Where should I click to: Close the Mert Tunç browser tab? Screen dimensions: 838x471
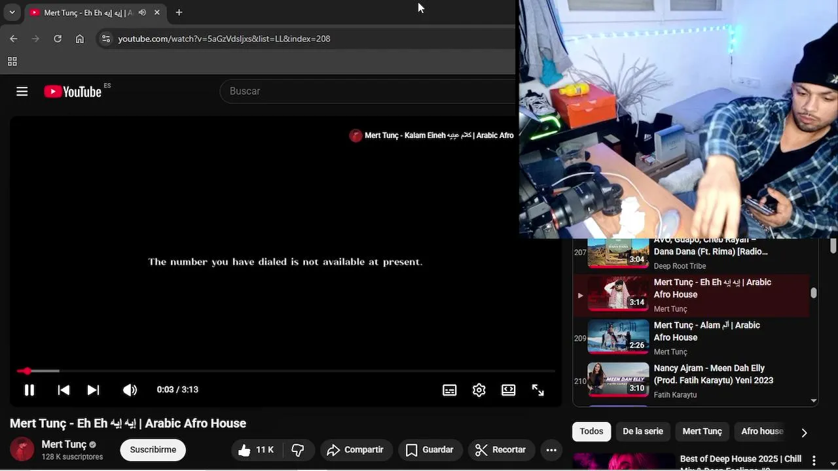(x=157, y=12)
